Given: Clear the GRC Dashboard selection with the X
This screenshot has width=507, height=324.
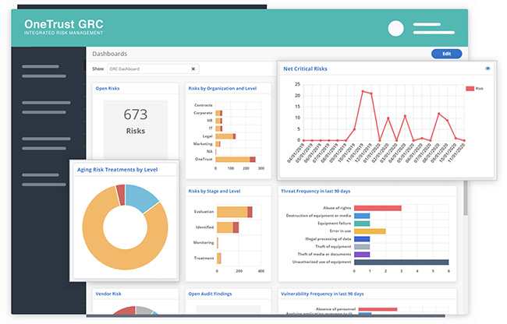Looking at the screenshot, I should pos(193,69).
